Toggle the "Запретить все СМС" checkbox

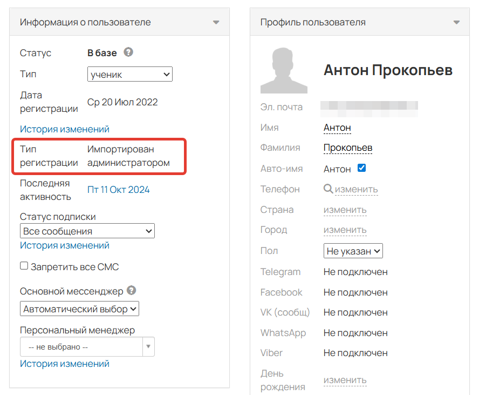tap(23, 265)
